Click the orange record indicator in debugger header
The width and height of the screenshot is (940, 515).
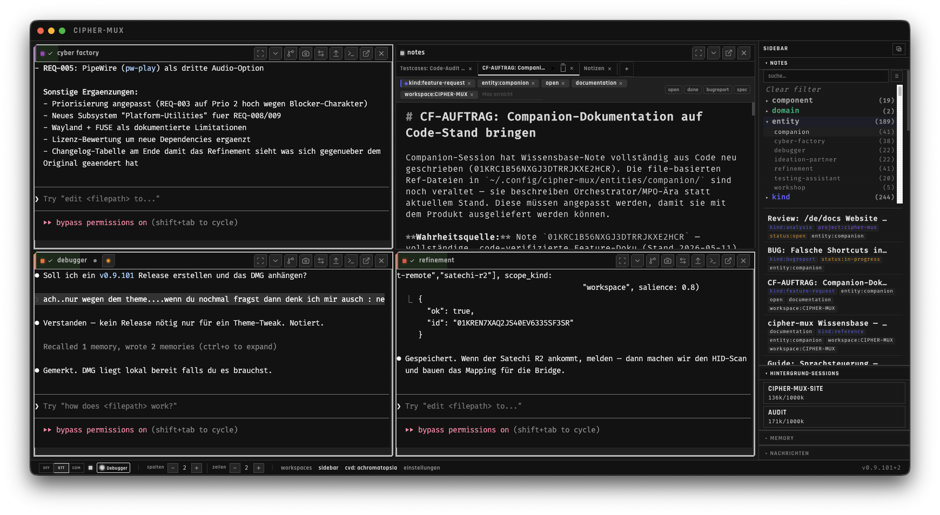click(x=108, y=261)
